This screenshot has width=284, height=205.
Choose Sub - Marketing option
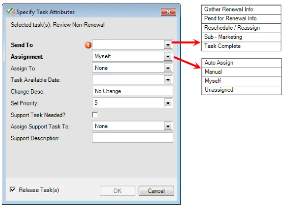coord(241,37)
